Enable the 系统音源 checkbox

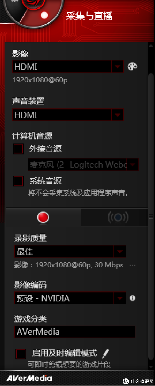pos(18,181)
